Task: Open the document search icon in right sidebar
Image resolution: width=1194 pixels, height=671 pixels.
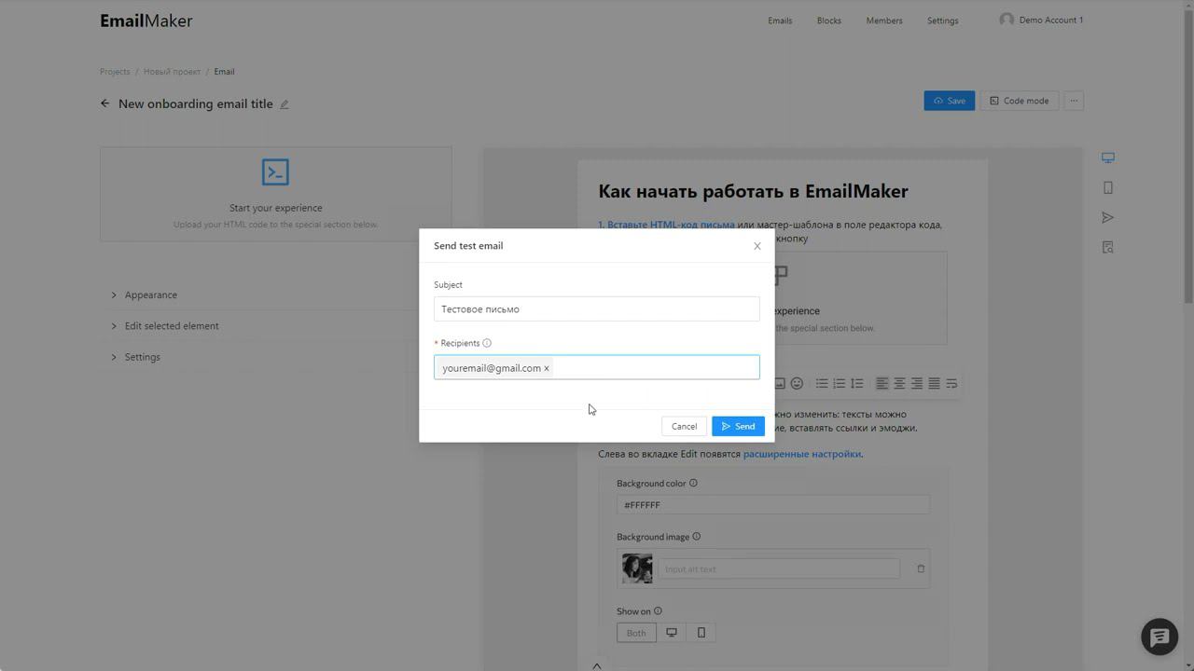Action: pos(1108,247)
